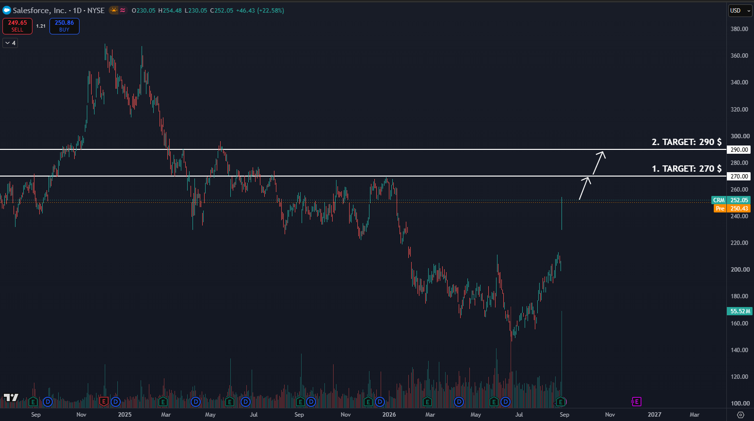Open the earnings marker before Mar 2026
Image resolution: width=754 pixels, height=421 pixels.
tap(427, 402)
